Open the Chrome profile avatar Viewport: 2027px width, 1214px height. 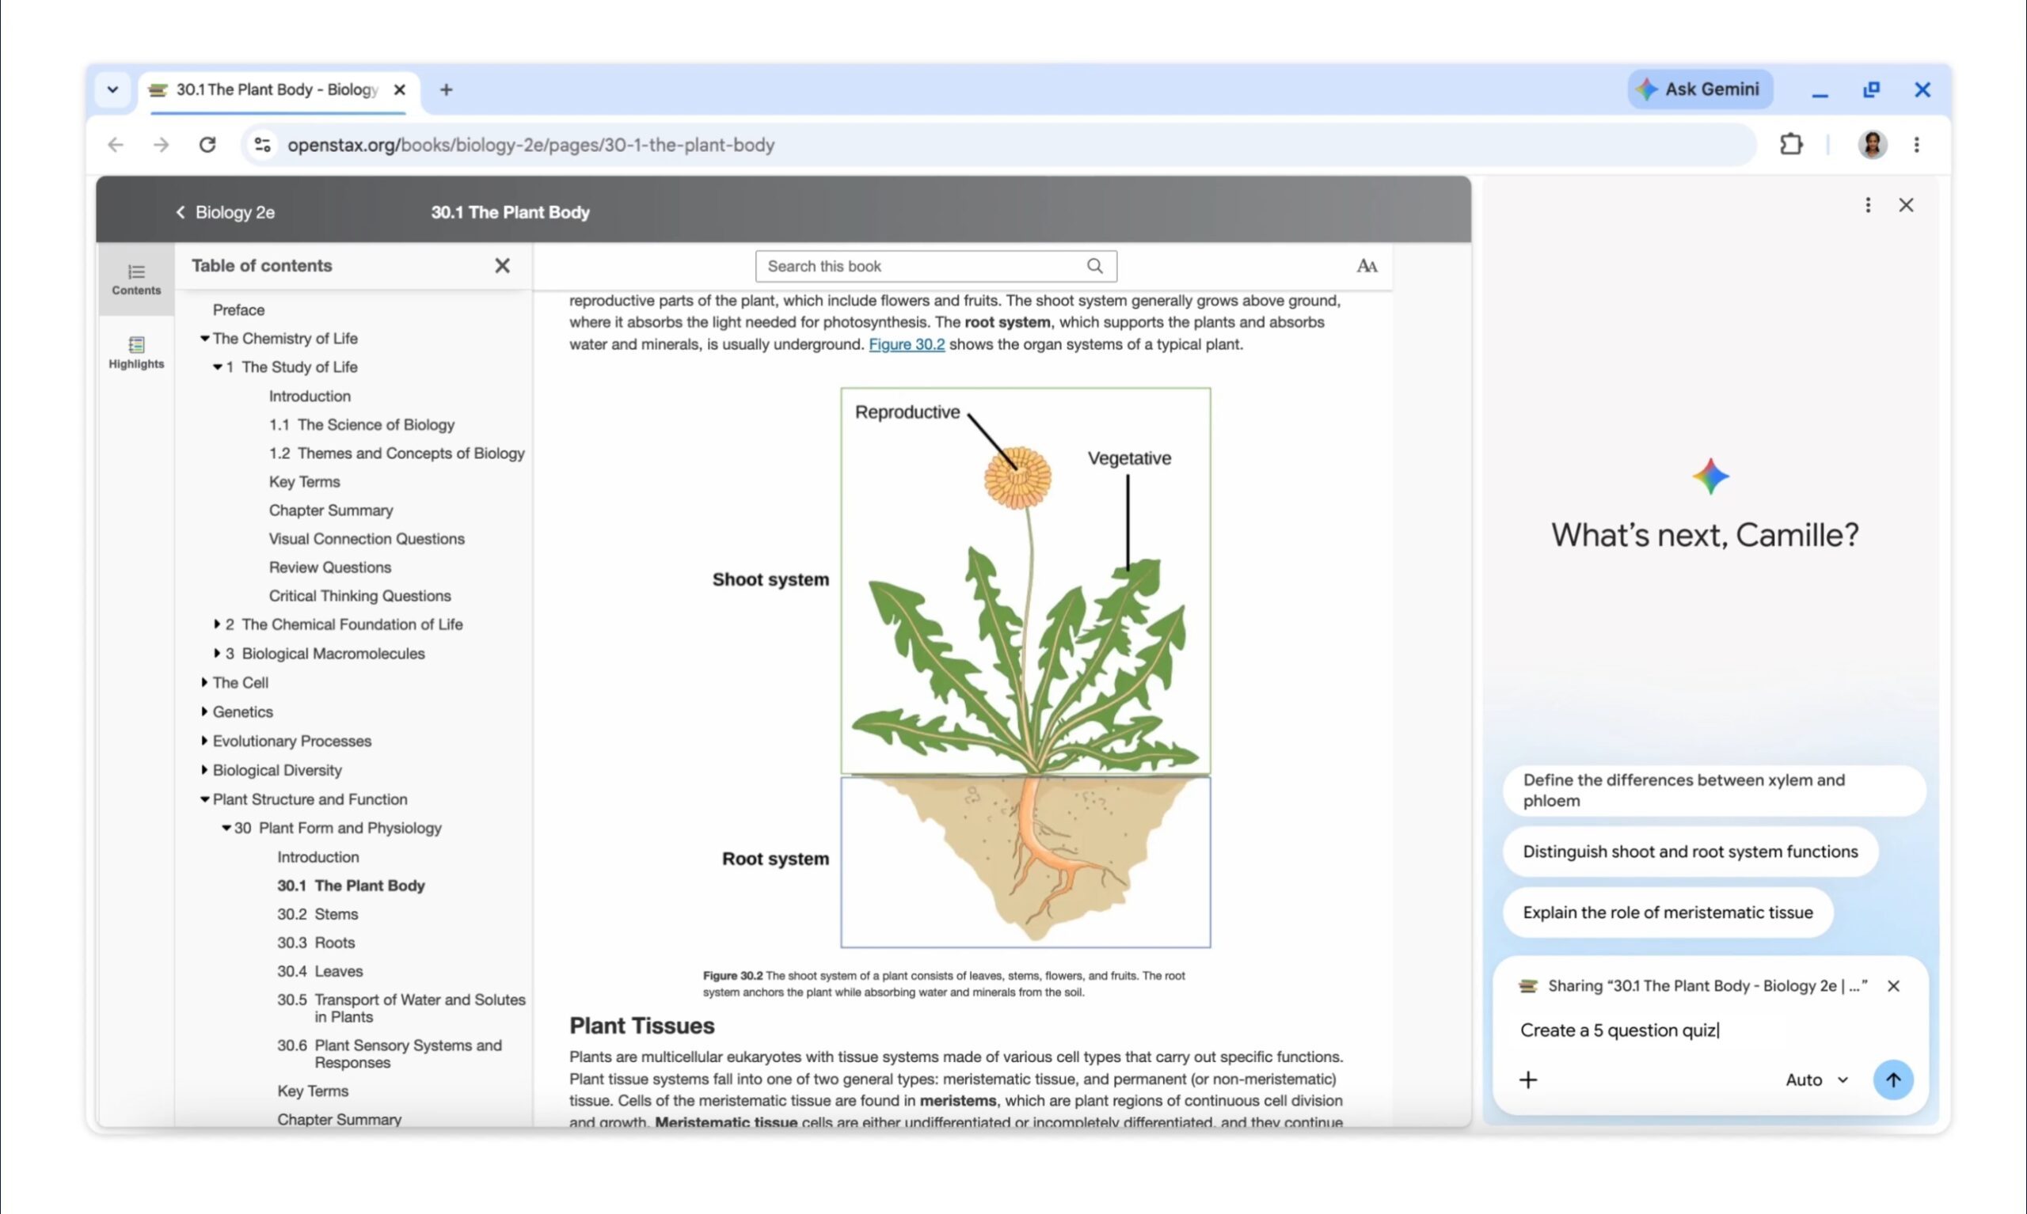pos(1873,144)
